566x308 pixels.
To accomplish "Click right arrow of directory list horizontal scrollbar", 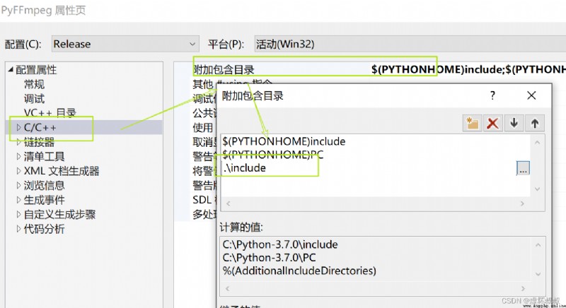I will 522,203.
